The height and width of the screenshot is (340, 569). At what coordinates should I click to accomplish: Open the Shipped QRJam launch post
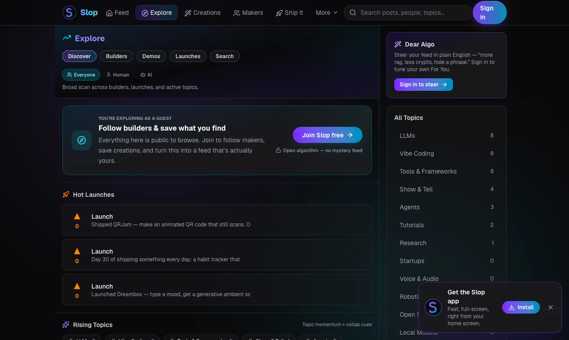[217, 220]
